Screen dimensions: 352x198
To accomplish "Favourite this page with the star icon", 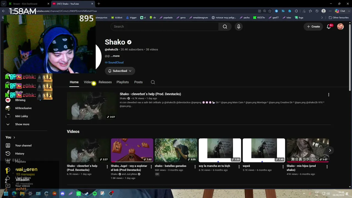I will pos(270,11).
